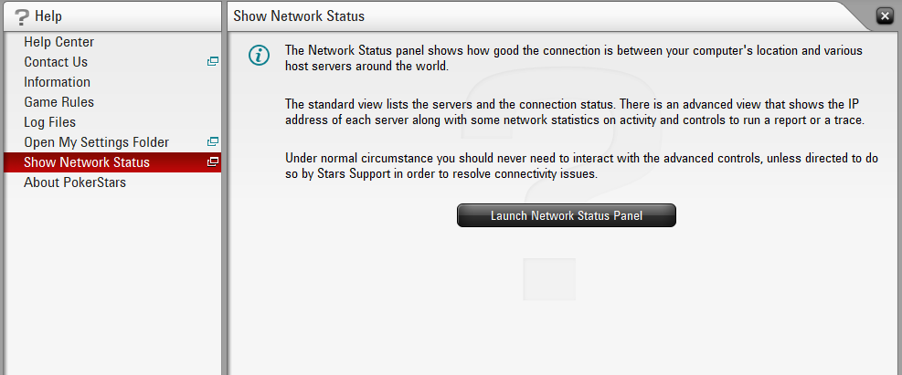Click paragraph starting 'Under normal circumstance'
The height and width of the screenshot is (375, 902).
(581, 166)
